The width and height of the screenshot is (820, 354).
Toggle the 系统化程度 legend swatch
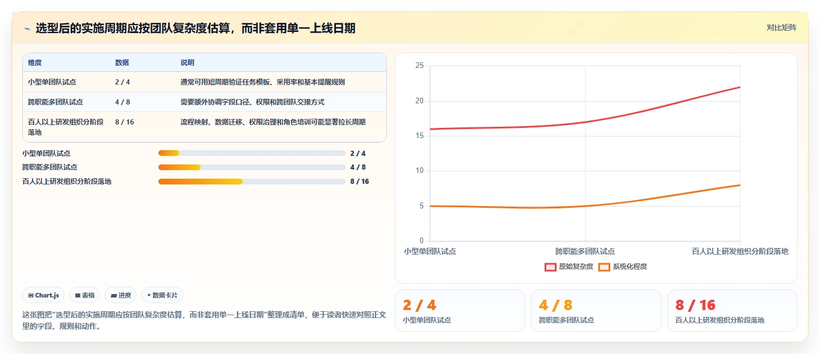coord(604,267)
